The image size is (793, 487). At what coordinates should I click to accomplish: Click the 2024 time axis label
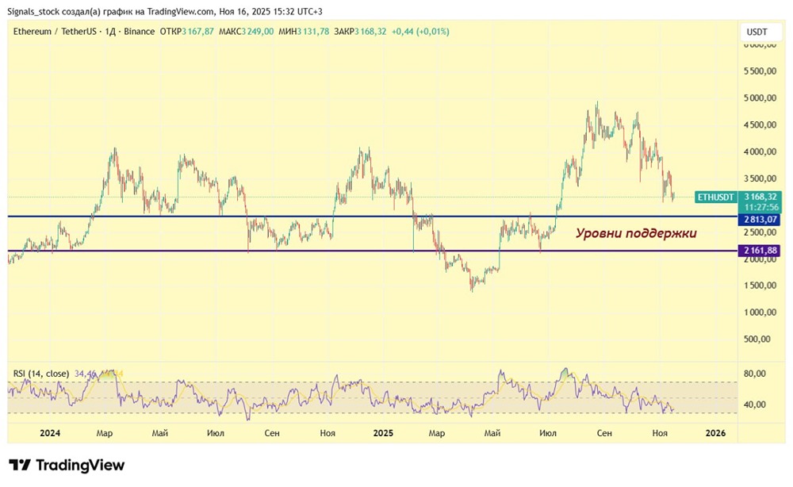pos(50,433)
